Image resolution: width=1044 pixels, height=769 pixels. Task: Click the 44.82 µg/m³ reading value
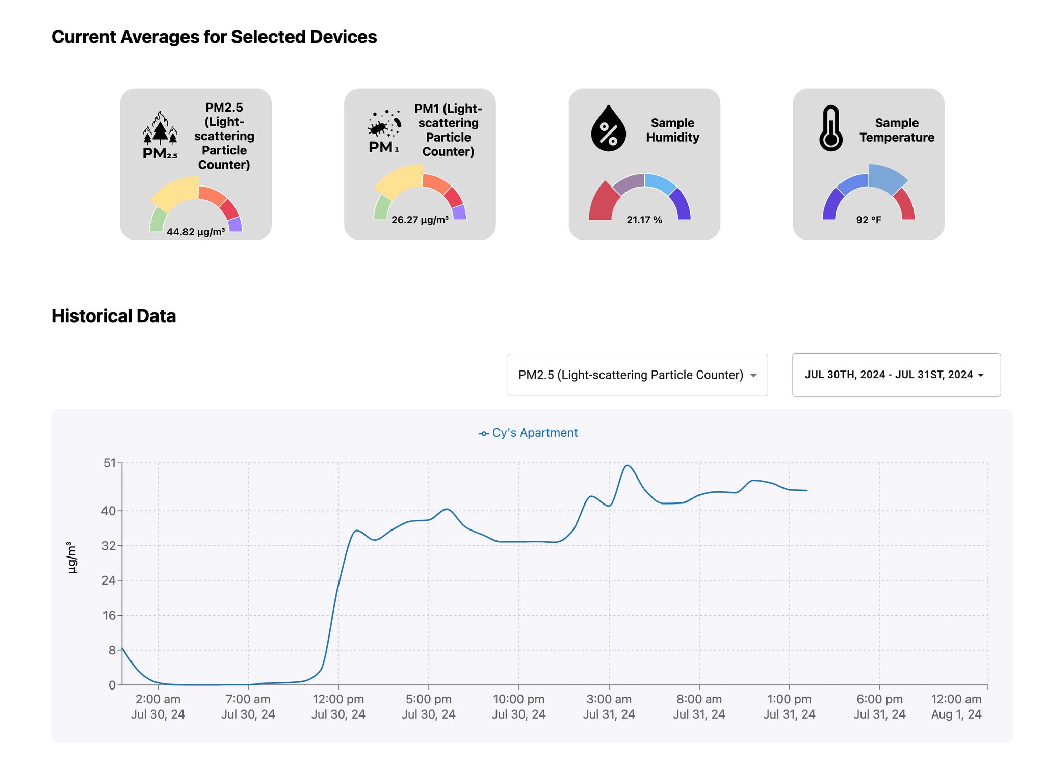pos(195,232)
